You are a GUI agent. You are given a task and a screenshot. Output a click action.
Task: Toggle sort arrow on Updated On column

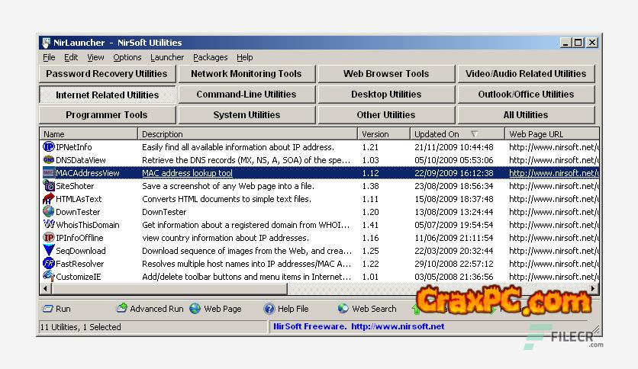click(475, 133)
